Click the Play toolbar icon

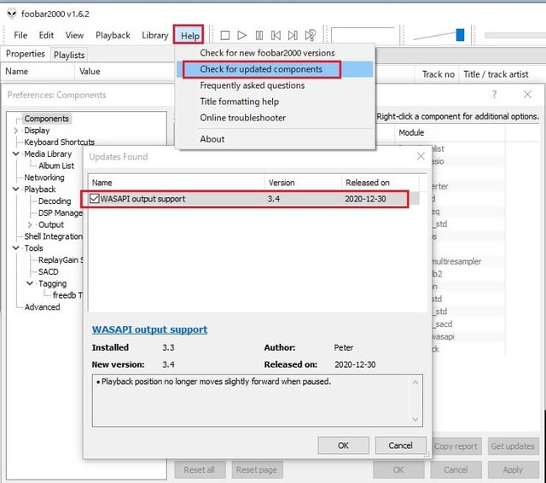point(241,35)
